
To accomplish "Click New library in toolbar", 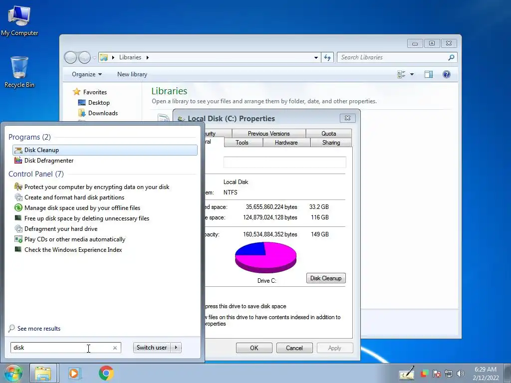I will [x=132, y=74].
